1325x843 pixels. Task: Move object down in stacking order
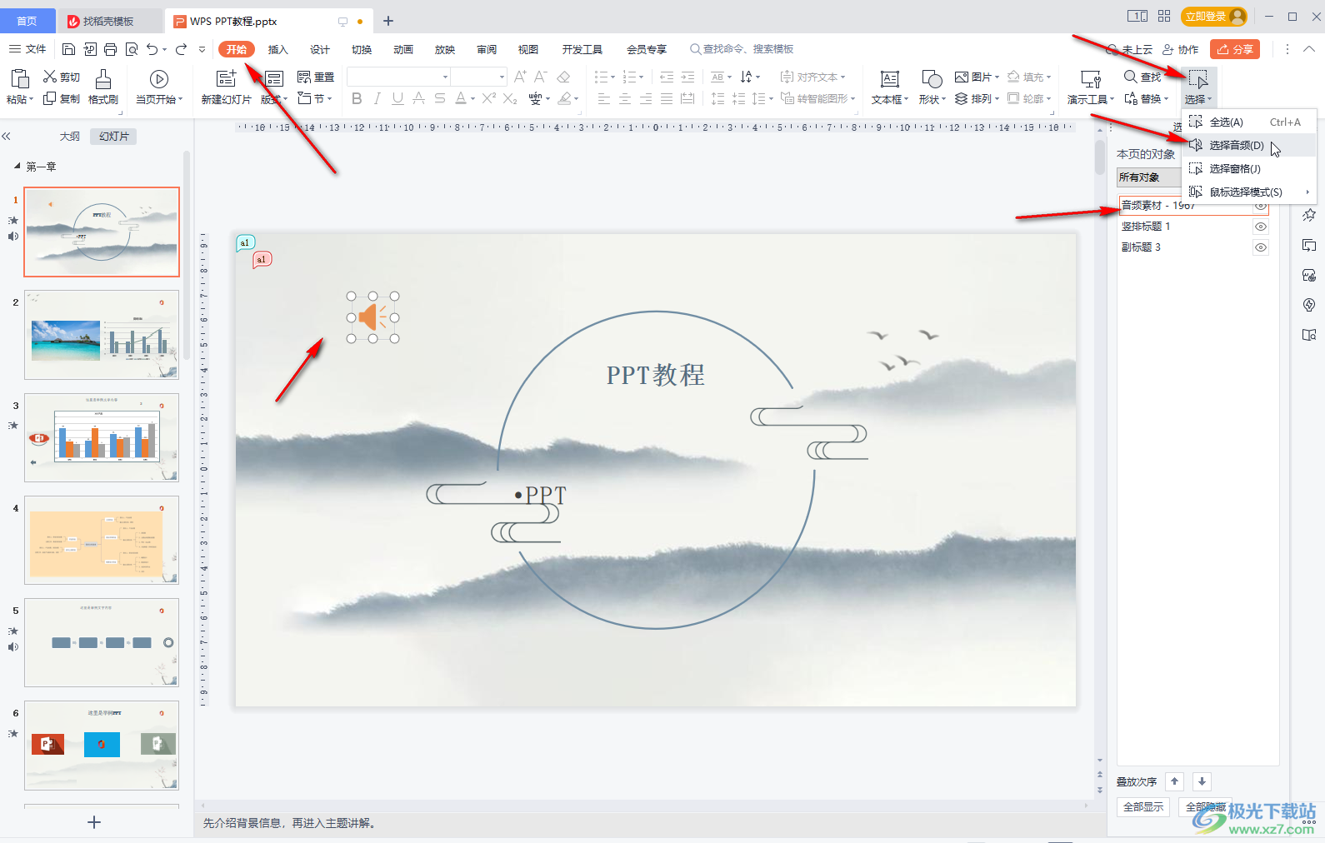tap(1202, 781)
